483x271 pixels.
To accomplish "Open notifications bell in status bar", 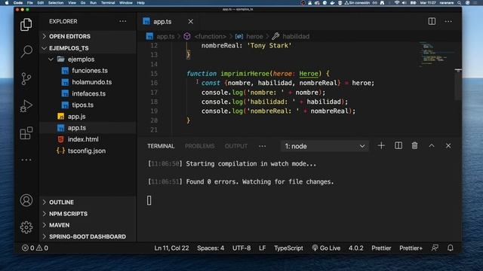I will (451, 248).
